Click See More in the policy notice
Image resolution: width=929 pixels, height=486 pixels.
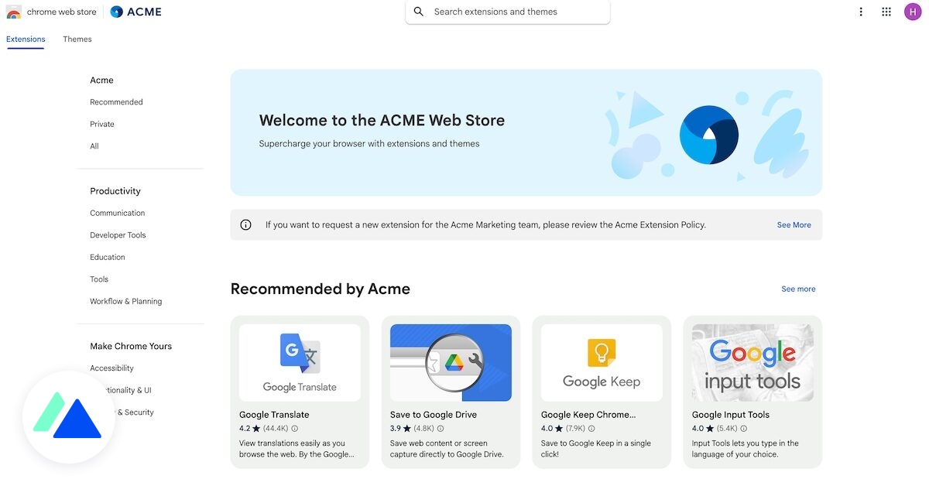[x=794, y=225]
